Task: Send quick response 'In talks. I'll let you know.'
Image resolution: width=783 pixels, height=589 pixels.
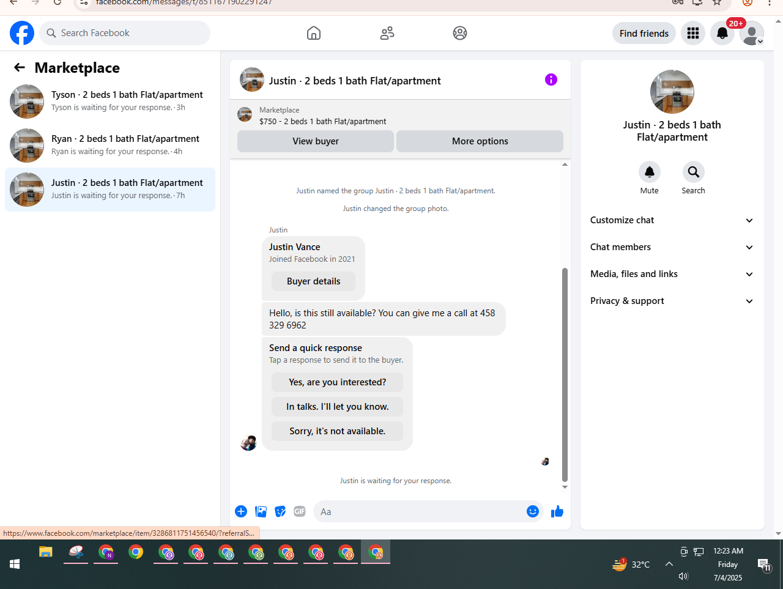Action: click(338, 407)
